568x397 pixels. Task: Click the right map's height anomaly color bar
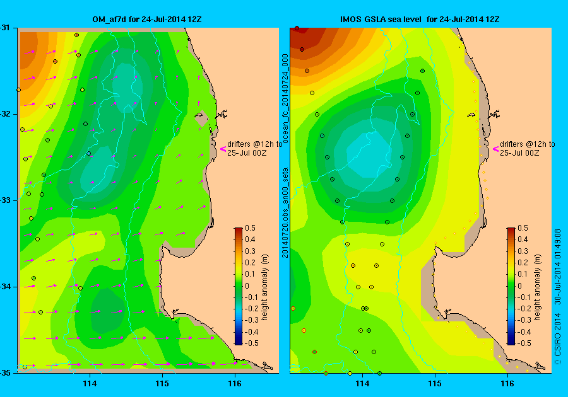[511, 286]
